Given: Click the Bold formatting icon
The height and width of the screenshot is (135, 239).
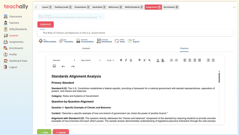Looking at the screenshot, I should pyautogui.click(x=121, y=60).
